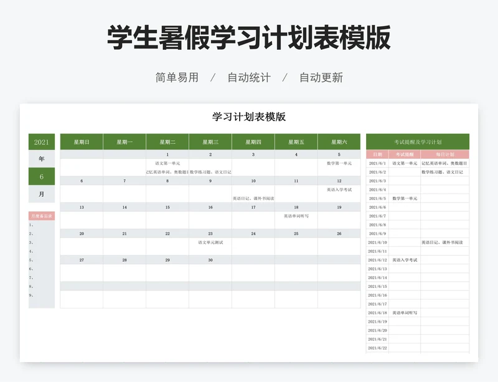The width and height of the screenshot is (498, 382).
Task: Select the 2021/6/12 row date
Action: (x=377, y=260)
